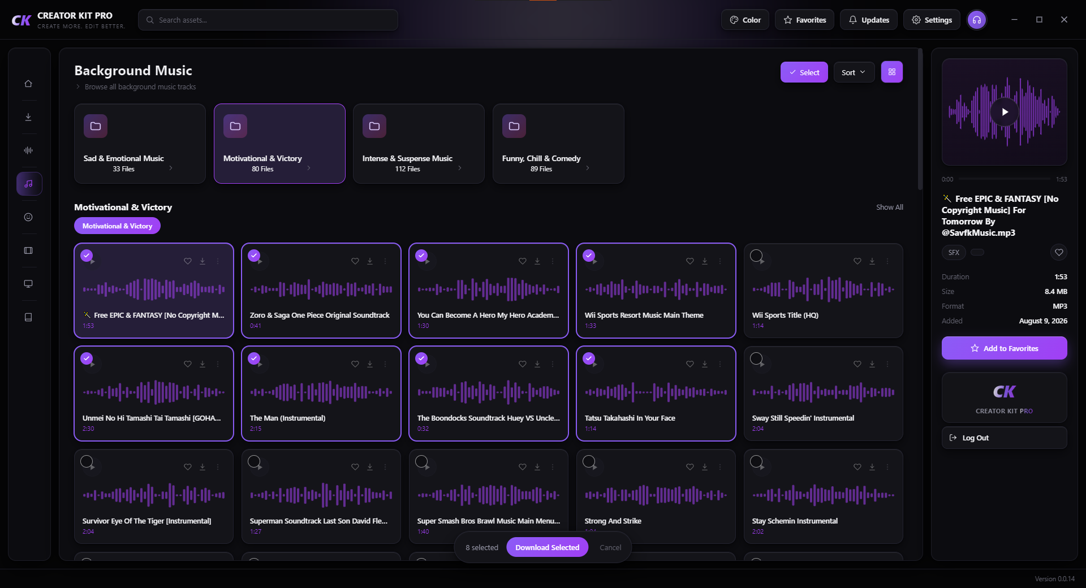Download the Wii Sports Resort Music track

tap(705, 261)
